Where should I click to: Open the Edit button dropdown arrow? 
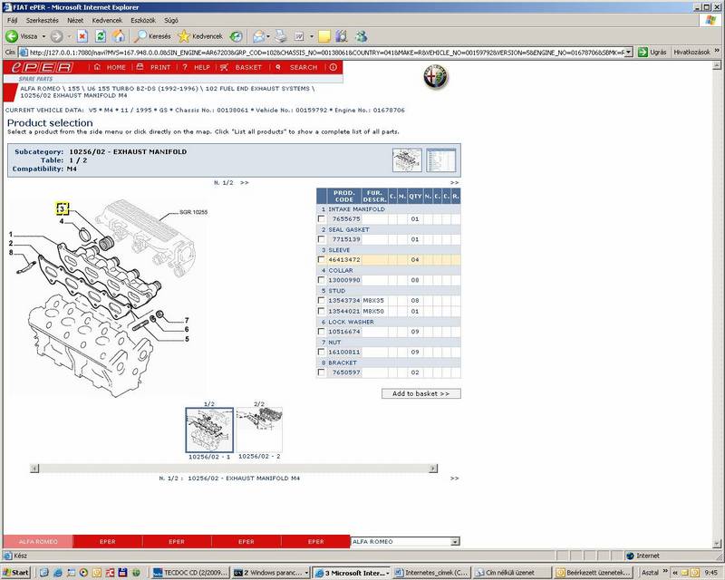[312, 36]
